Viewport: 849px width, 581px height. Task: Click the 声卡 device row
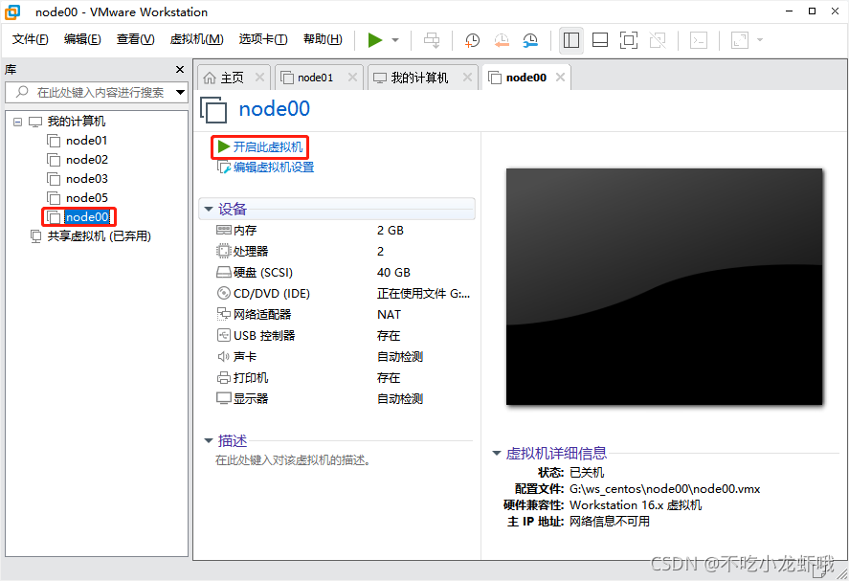click(x=344, y=357)
